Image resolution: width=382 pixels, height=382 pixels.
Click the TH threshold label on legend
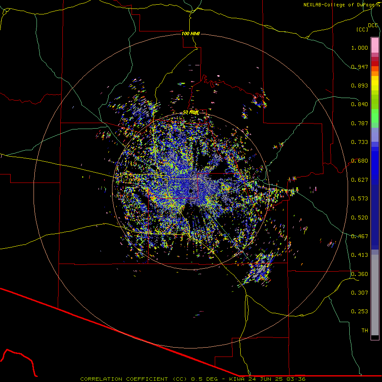pyautogui.click(x=365, y=331)
